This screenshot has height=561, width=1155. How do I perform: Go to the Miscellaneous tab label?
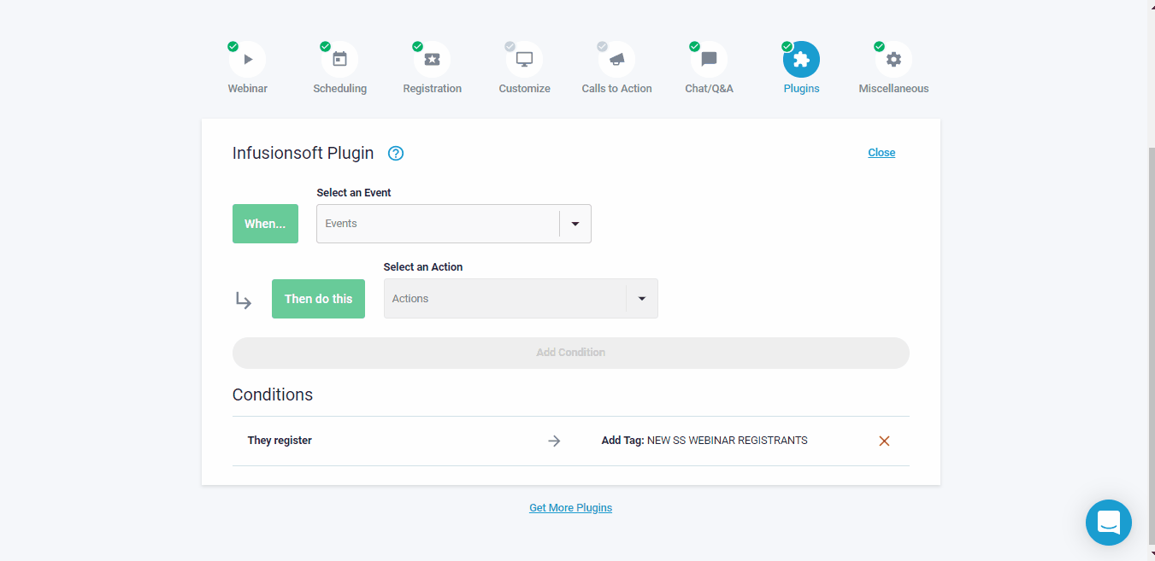[x=894, y=89]
